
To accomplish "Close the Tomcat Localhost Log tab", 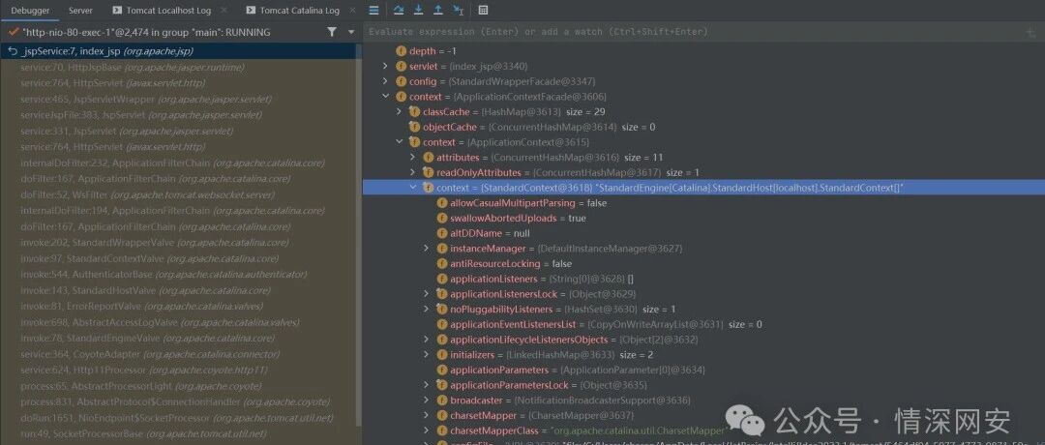I will [x=224, y=11].
